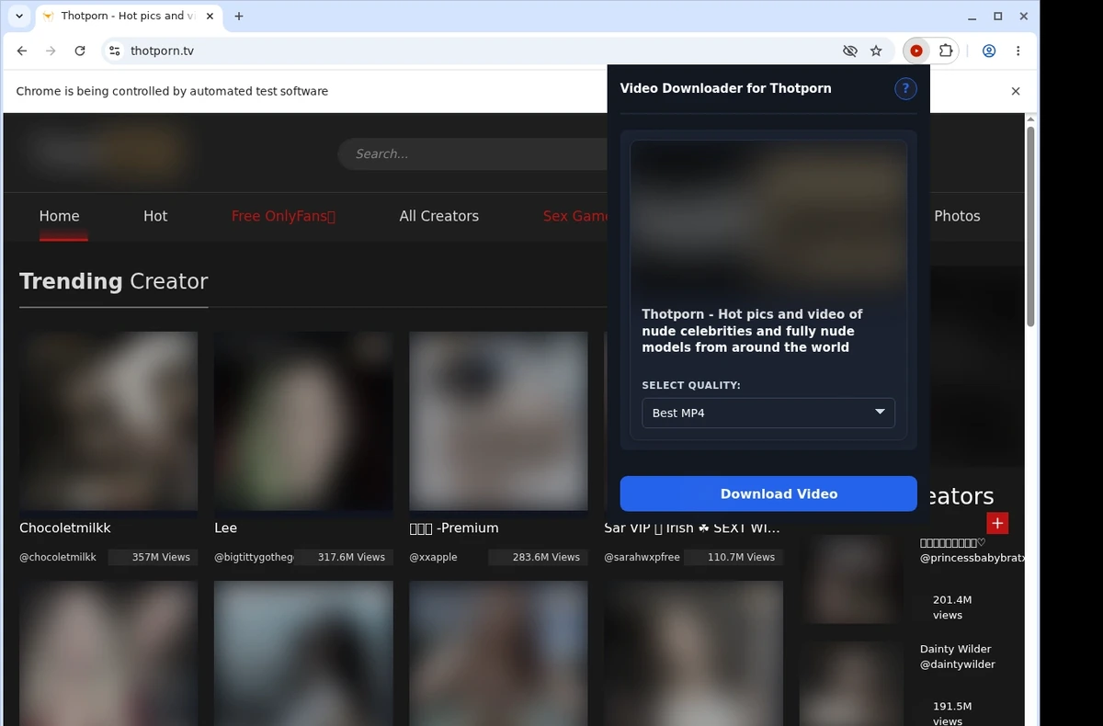
Task: Select the Hot nav tab
Action: coord(155,216)
